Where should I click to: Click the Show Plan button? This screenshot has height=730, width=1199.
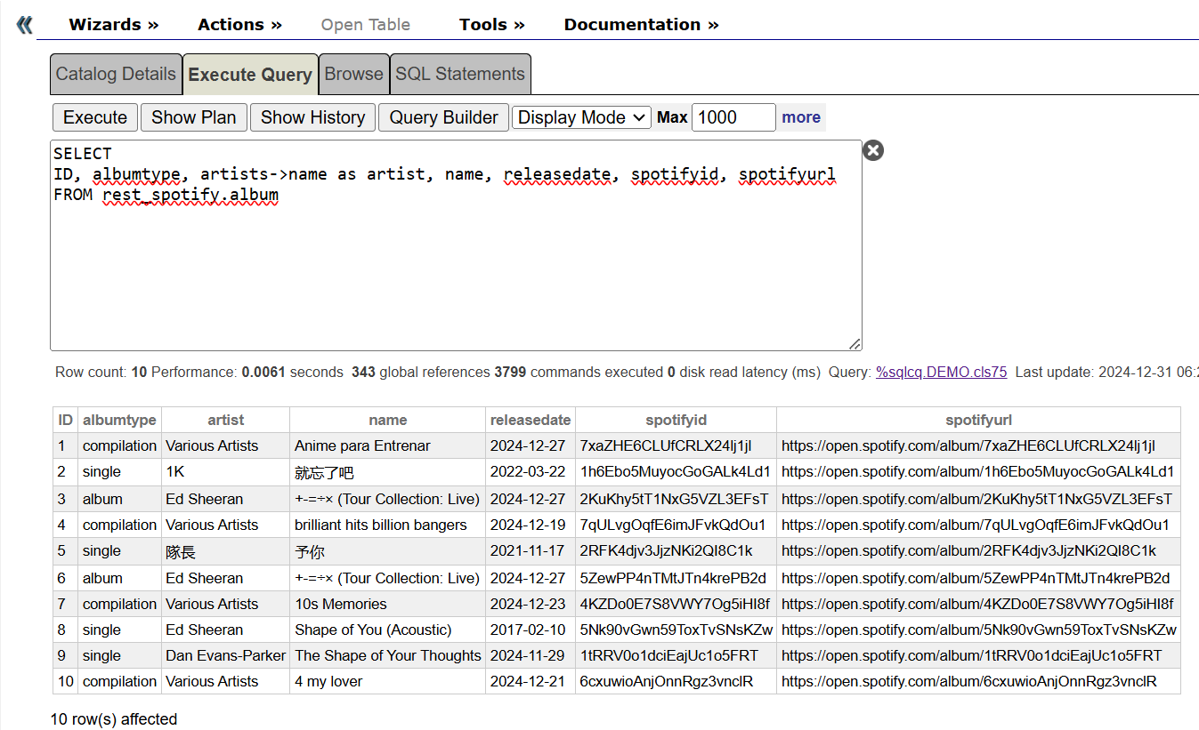click(193, 117)
